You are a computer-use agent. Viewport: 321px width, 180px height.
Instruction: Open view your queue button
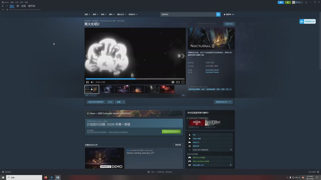(x=223, y=102)
